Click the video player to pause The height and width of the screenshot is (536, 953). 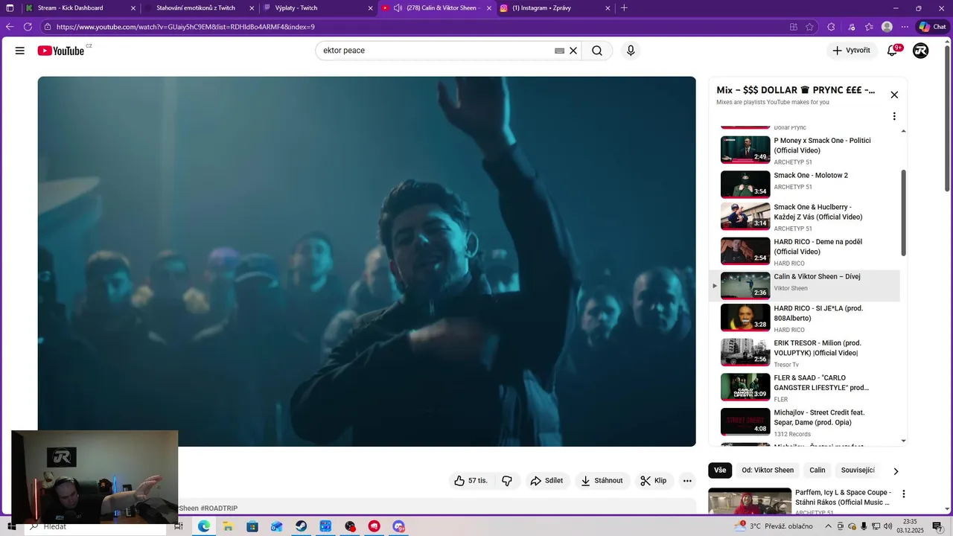click(366, 261)
